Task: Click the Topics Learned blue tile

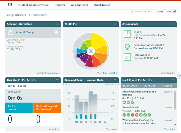Action: point(19,108)
